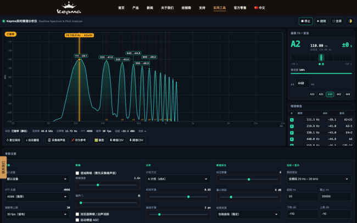Click the Kepma crown logo
The width and height of the screenshot is (357, 223).
click(x=69, y=8)
